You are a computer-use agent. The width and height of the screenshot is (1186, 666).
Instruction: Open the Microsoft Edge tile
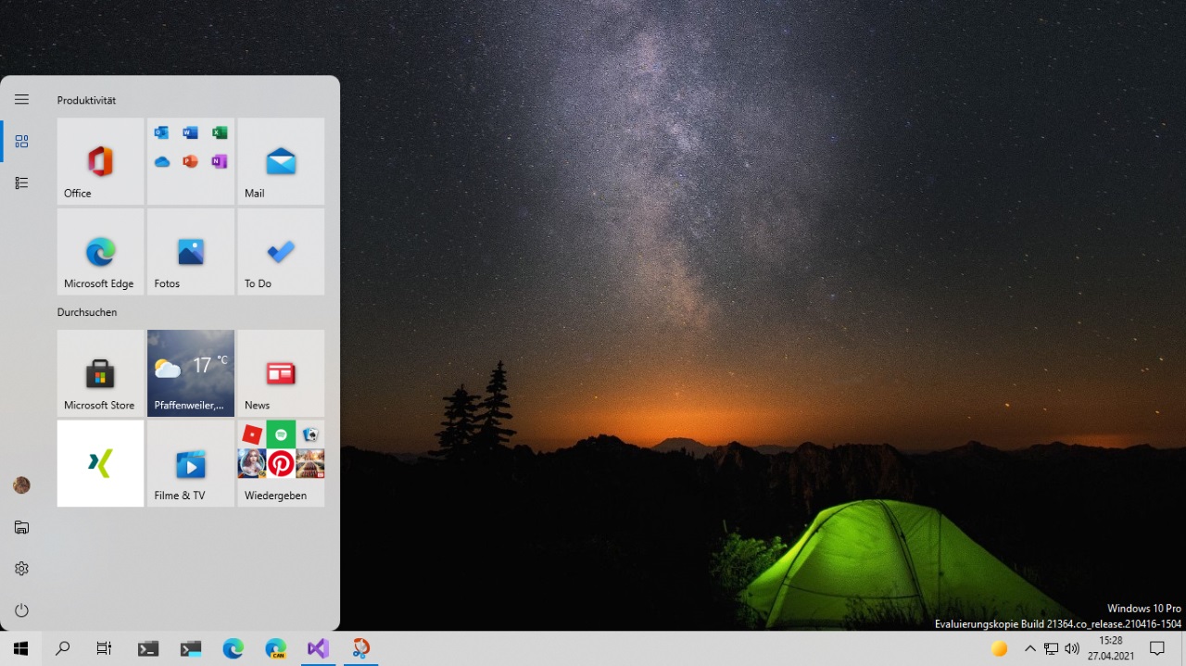tap(100, 252)
